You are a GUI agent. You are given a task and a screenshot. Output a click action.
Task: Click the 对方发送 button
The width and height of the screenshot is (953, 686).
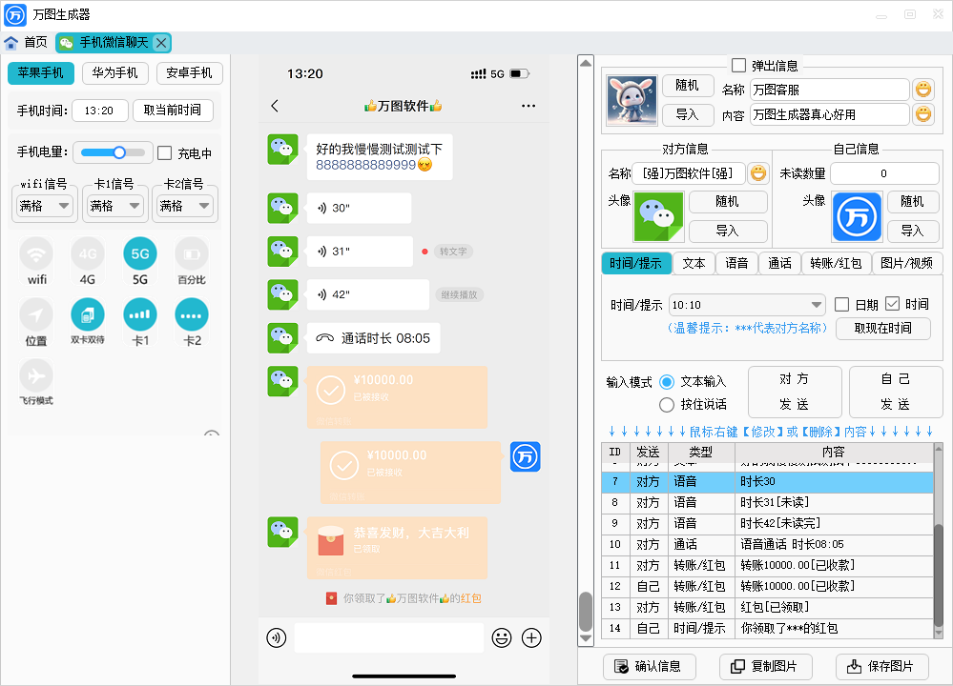[x=795, y=392]
